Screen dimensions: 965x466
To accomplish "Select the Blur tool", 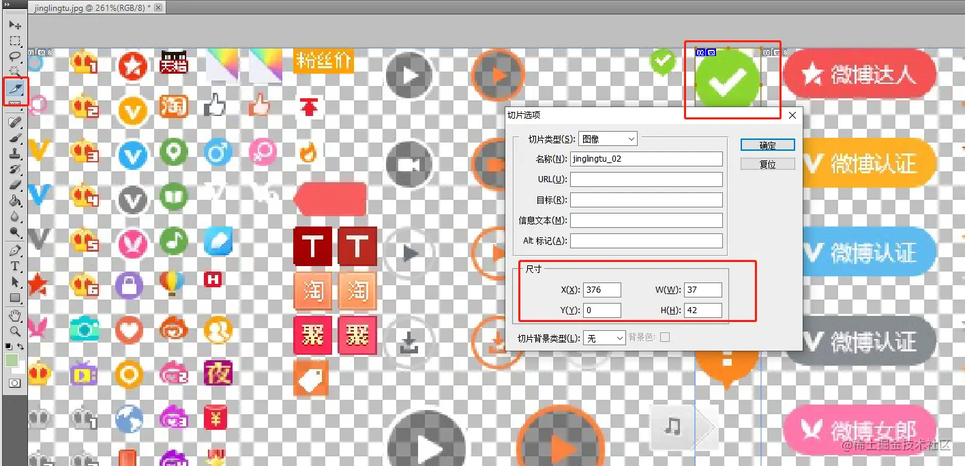I will click(15, 216).
